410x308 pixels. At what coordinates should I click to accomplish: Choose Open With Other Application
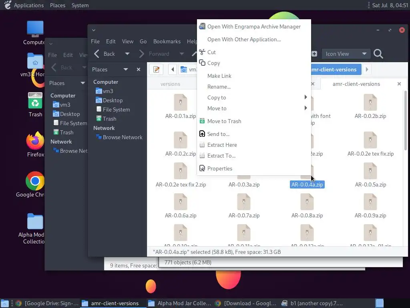coord(253,40)
